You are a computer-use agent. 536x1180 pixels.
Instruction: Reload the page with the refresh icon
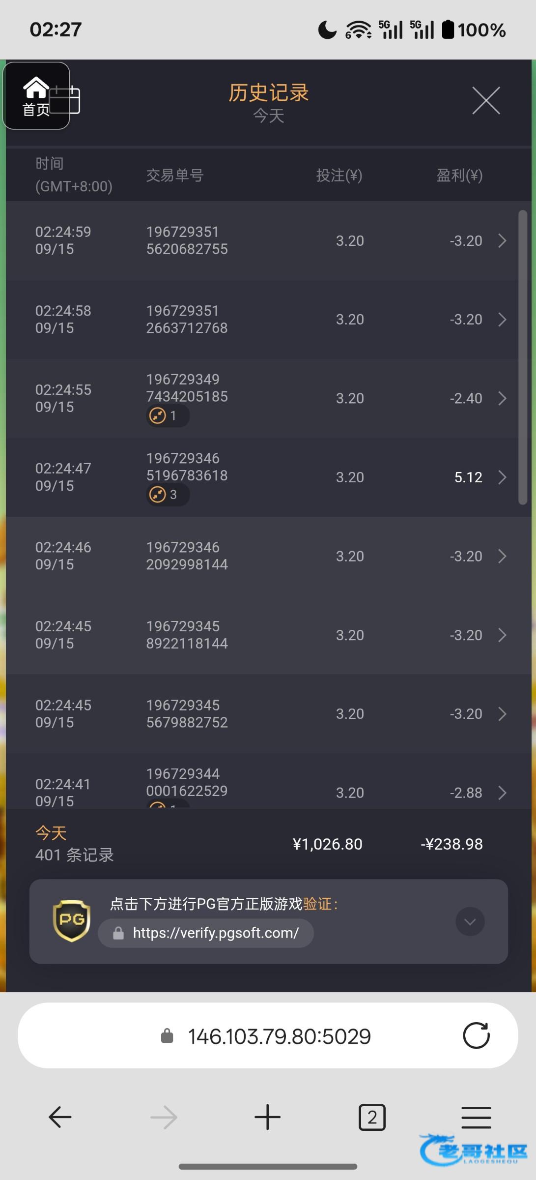[x=476, y=1035]
